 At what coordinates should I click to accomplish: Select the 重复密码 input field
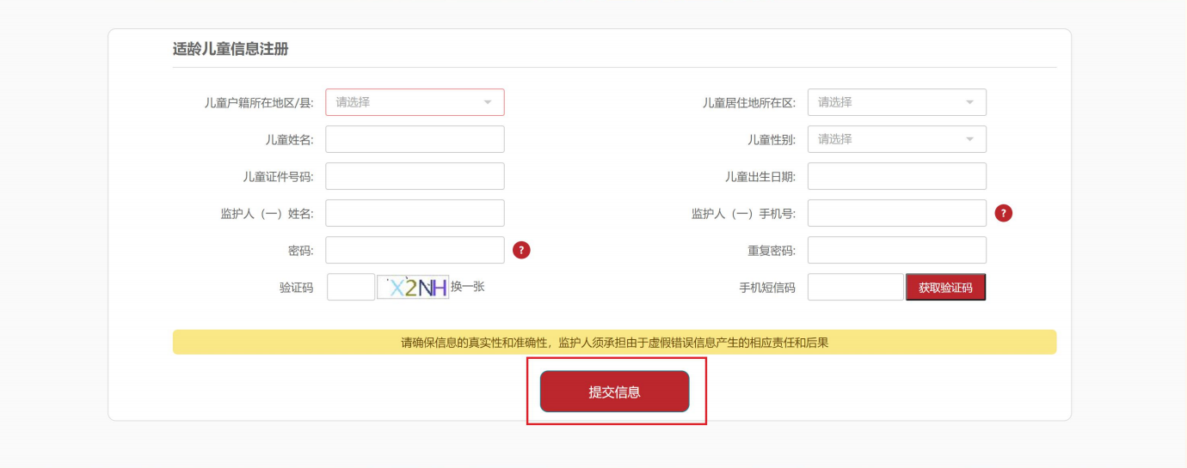(x=896, y=250)
